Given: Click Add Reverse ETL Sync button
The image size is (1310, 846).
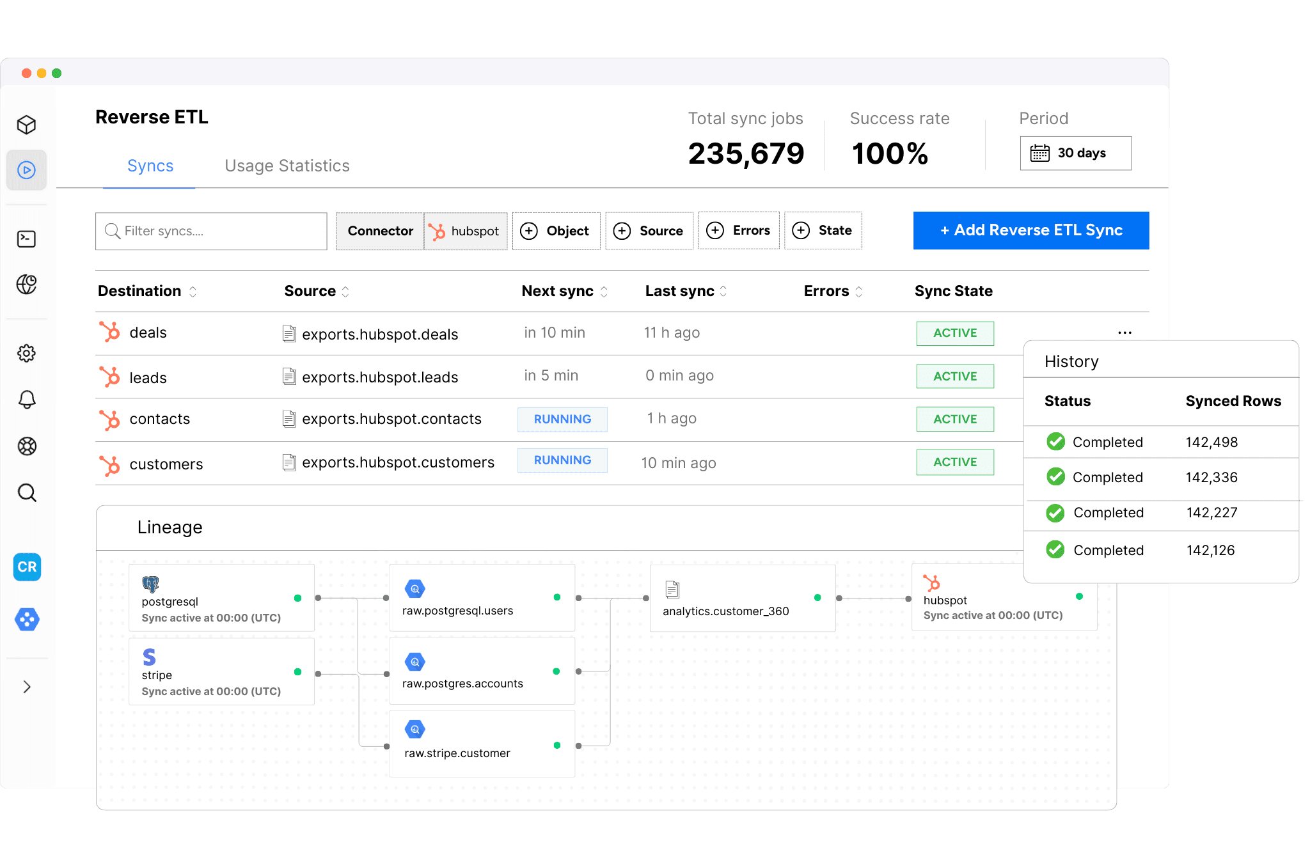Looking at the screenshot, I should pyautogui.click(x=1030, y=231).
